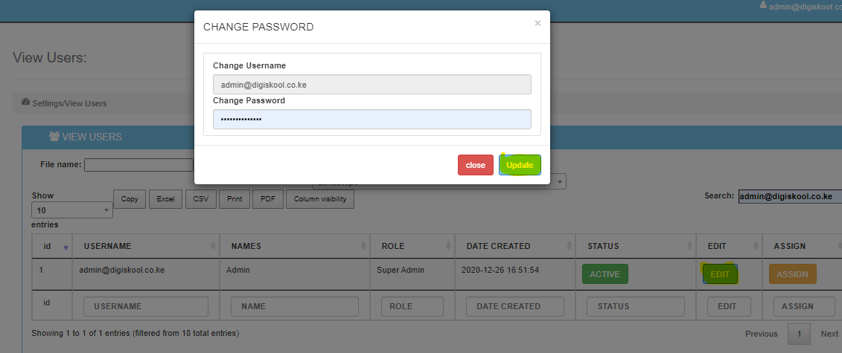Sort table by id column arrow
This screenshot has height=353, width=842.
pos(65,247)
